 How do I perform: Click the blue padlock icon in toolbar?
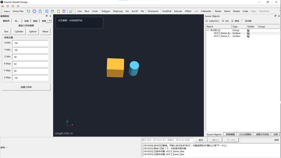(40, 11)
